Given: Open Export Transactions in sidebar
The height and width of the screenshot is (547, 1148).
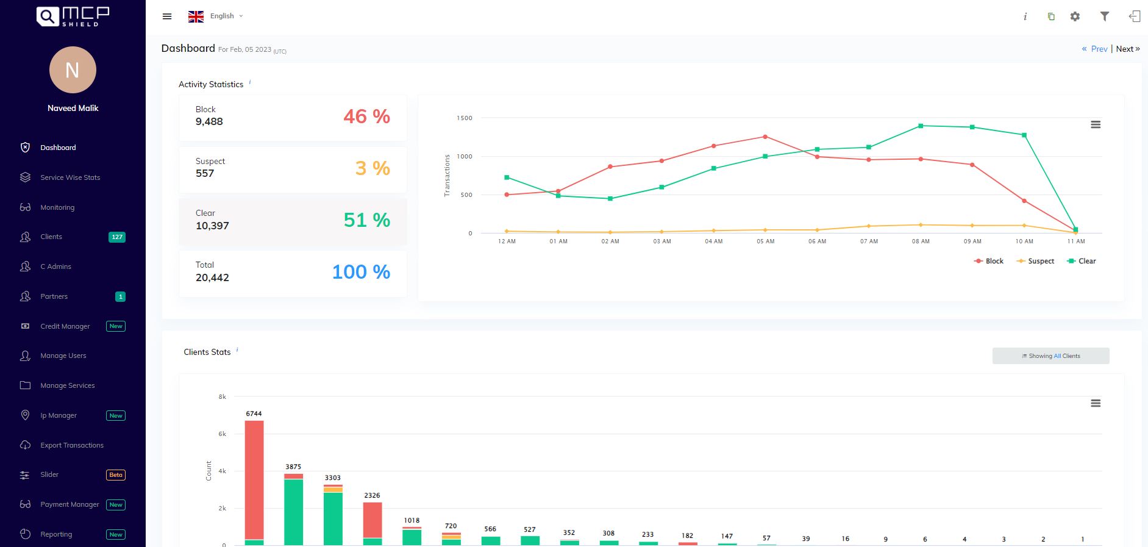Looking at the screenshot, I should coord(73,445).
